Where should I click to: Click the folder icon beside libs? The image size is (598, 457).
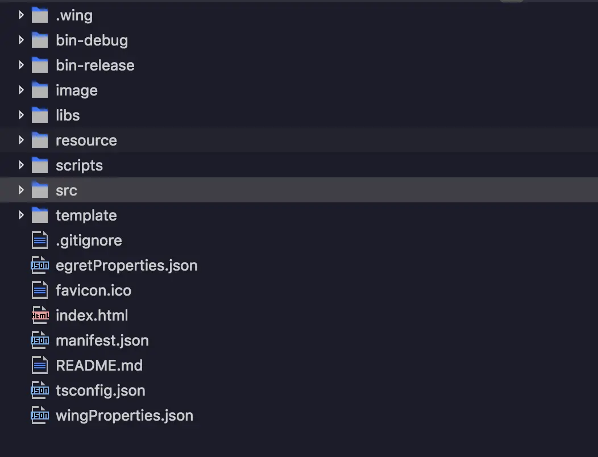[40, 115]
